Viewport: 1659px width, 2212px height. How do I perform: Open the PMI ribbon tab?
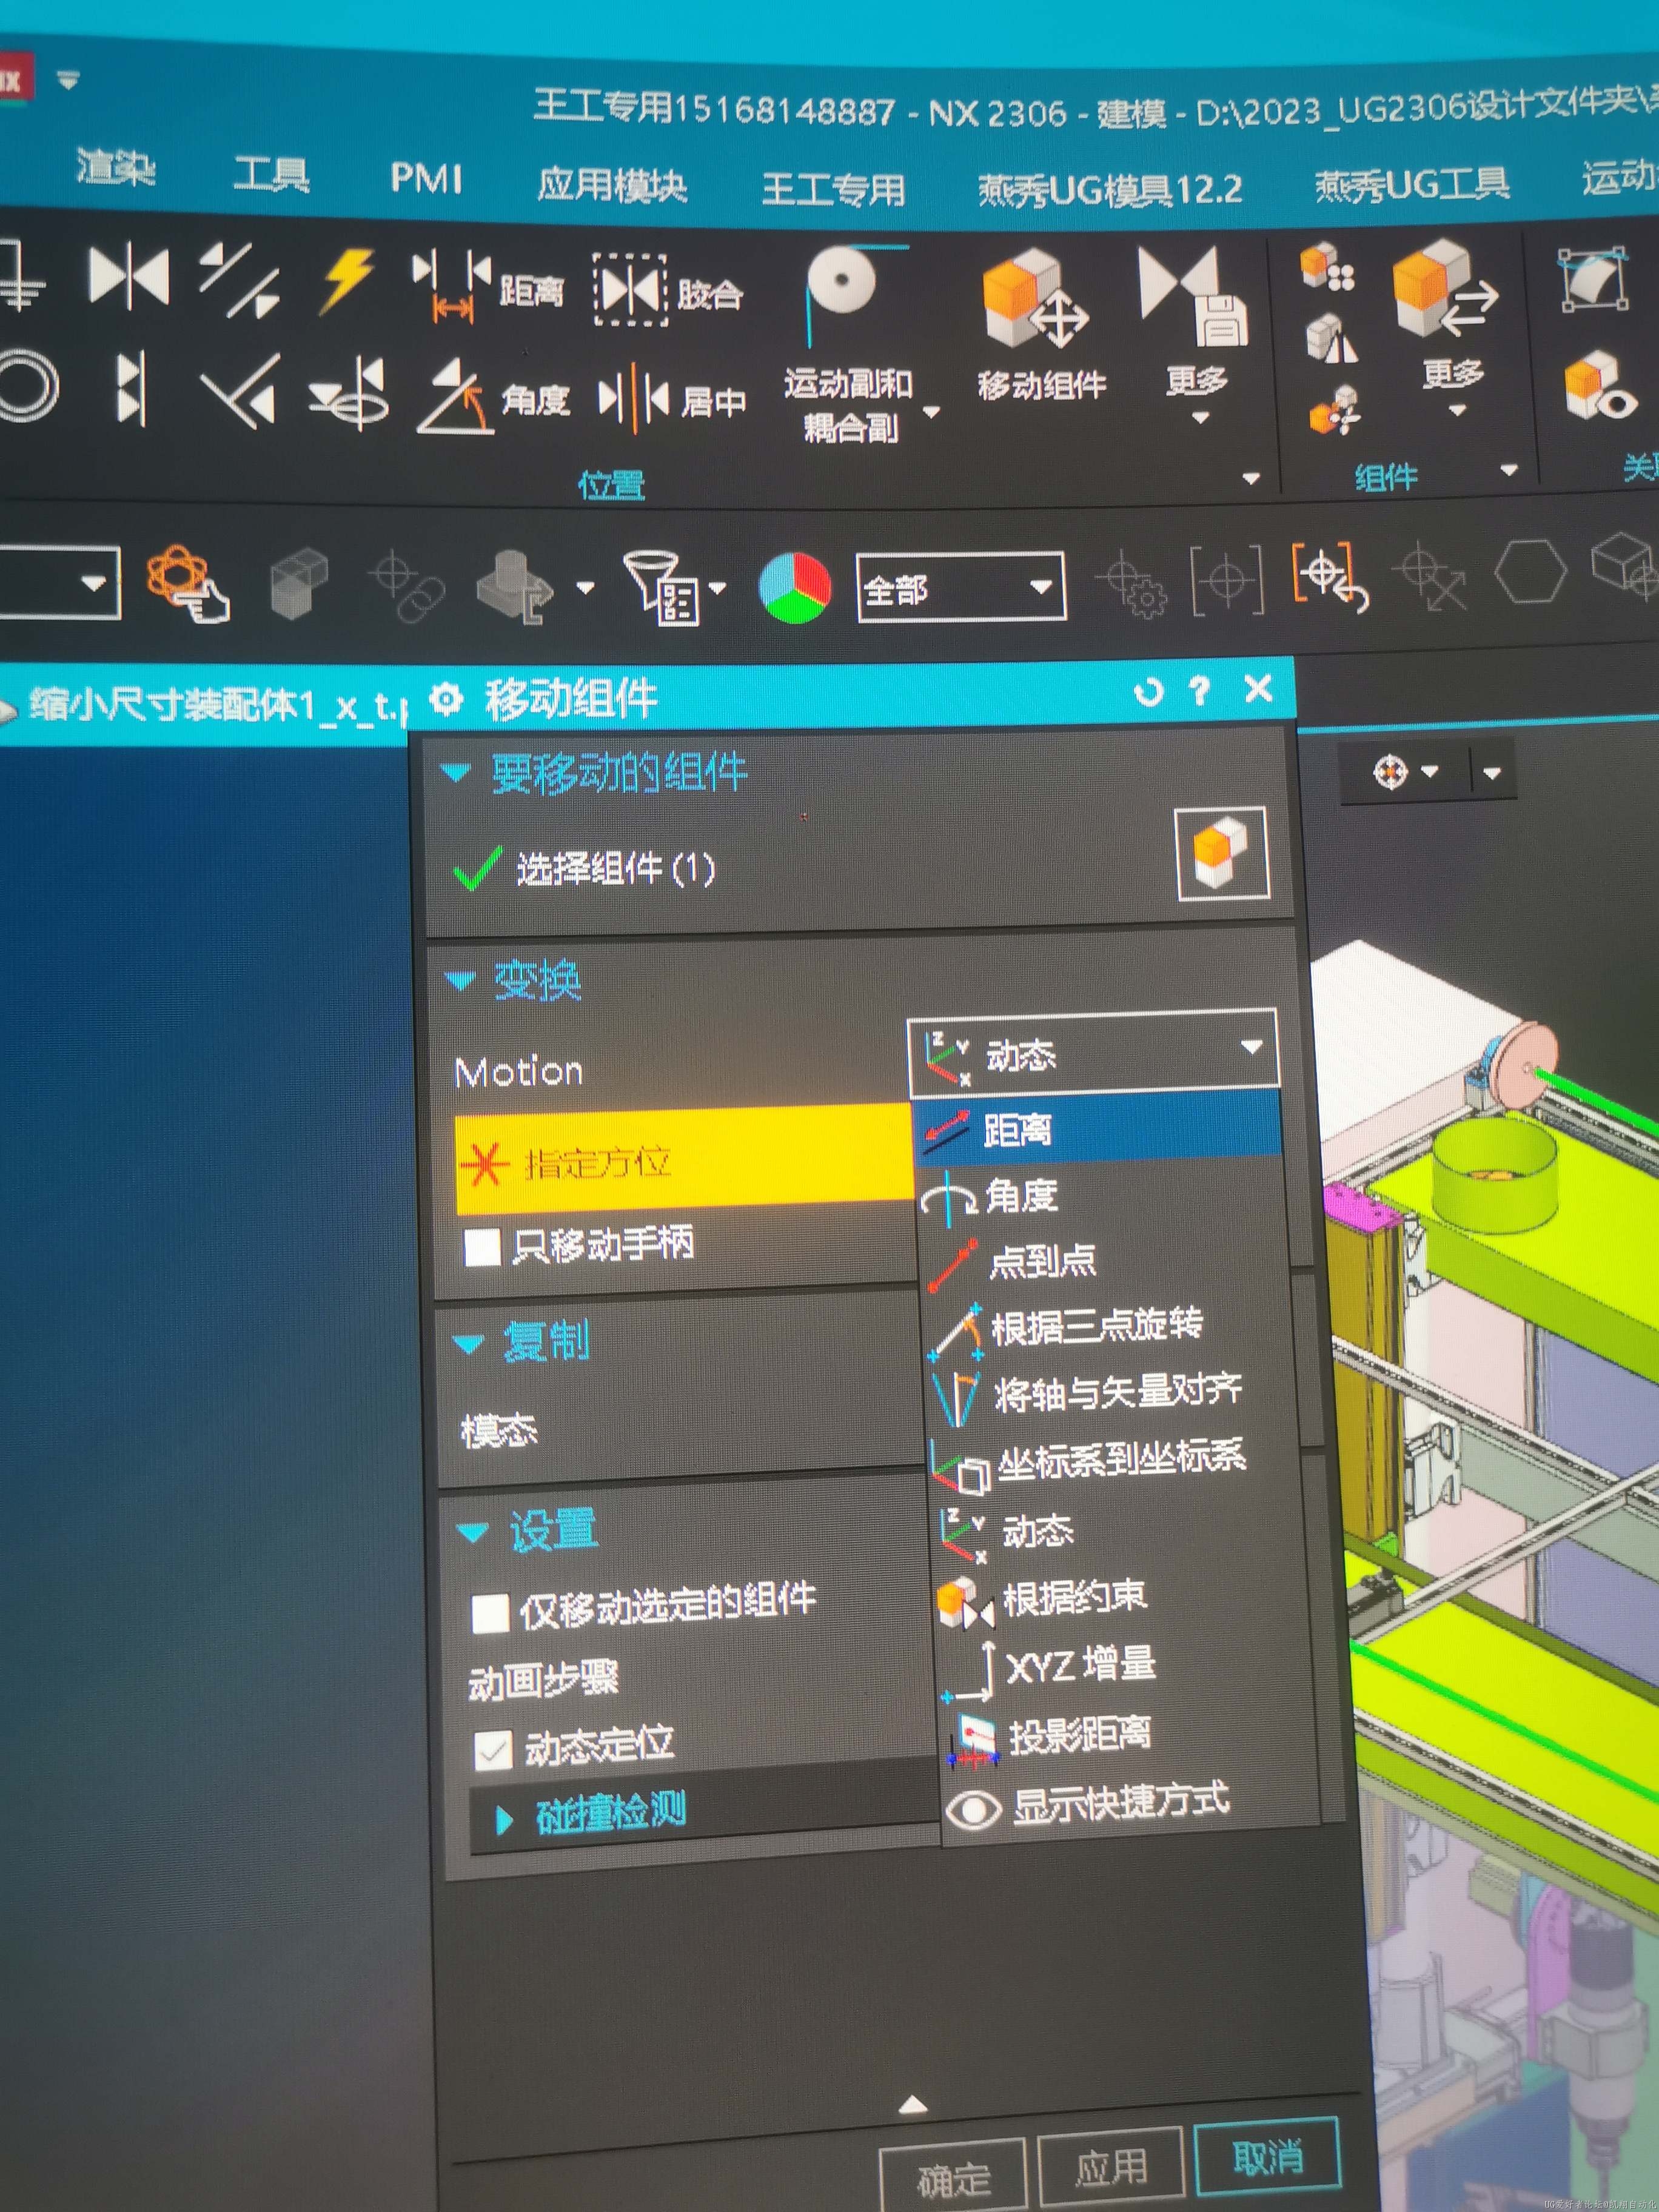426,178
